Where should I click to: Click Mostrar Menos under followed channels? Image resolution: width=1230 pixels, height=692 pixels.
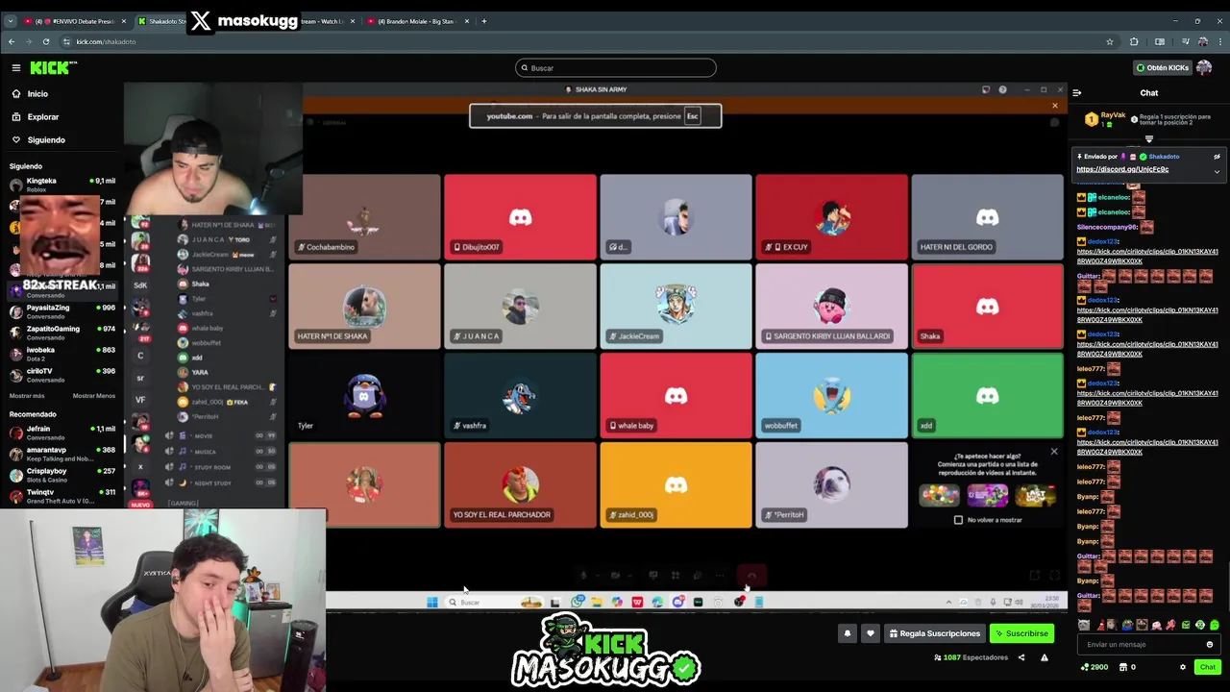pyautogui.click(x=94, y=396)
